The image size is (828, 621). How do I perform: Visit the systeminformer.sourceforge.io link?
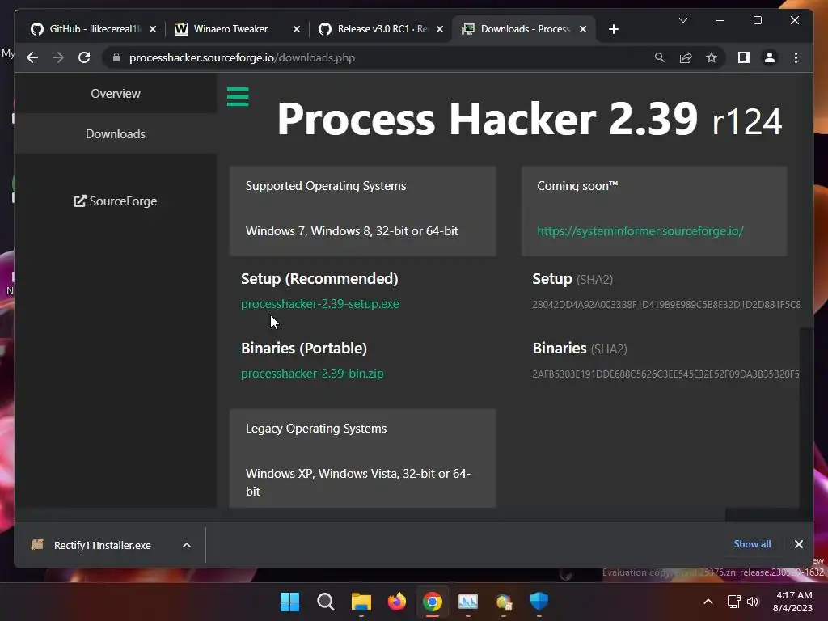[x=640, y=230]
